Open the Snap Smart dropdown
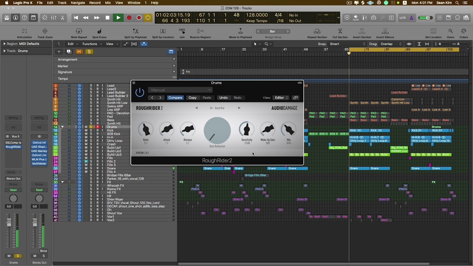Image resolution: width=473 pixels, height=266 pixels. (347, 44)
